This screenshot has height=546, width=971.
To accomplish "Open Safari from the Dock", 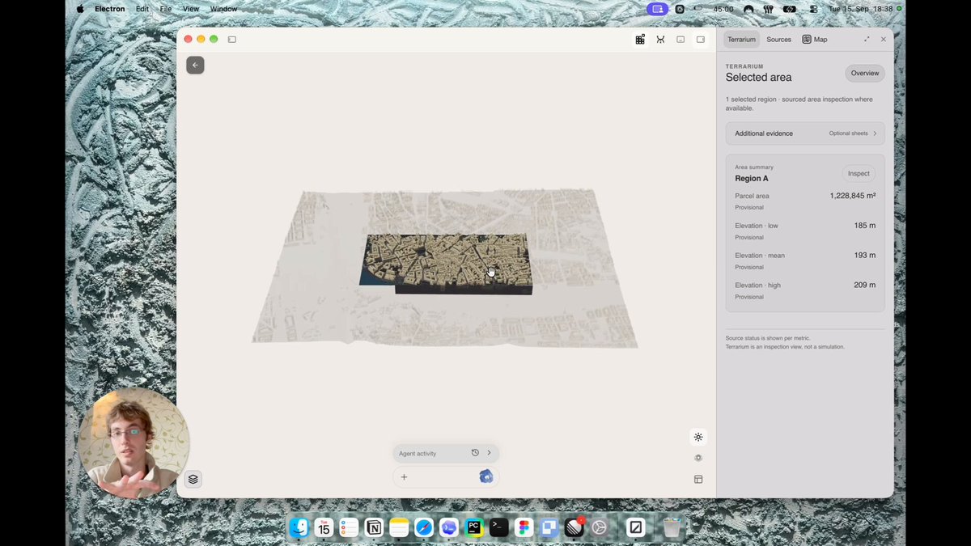I will pos(424,527).
